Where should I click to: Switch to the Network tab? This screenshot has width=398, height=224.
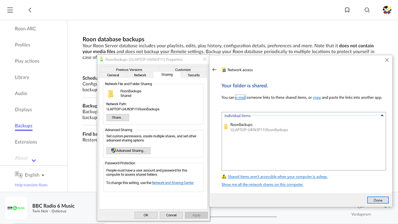(x=140, y=75)
